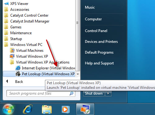This screenshot has width=155, height=115.
Task: Click the Catalyst Control Center folder icon
Action: pos(6,15)
